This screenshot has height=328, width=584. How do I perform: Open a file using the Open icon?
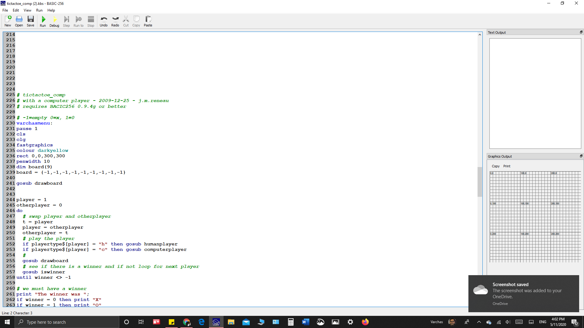pos(19,21)
